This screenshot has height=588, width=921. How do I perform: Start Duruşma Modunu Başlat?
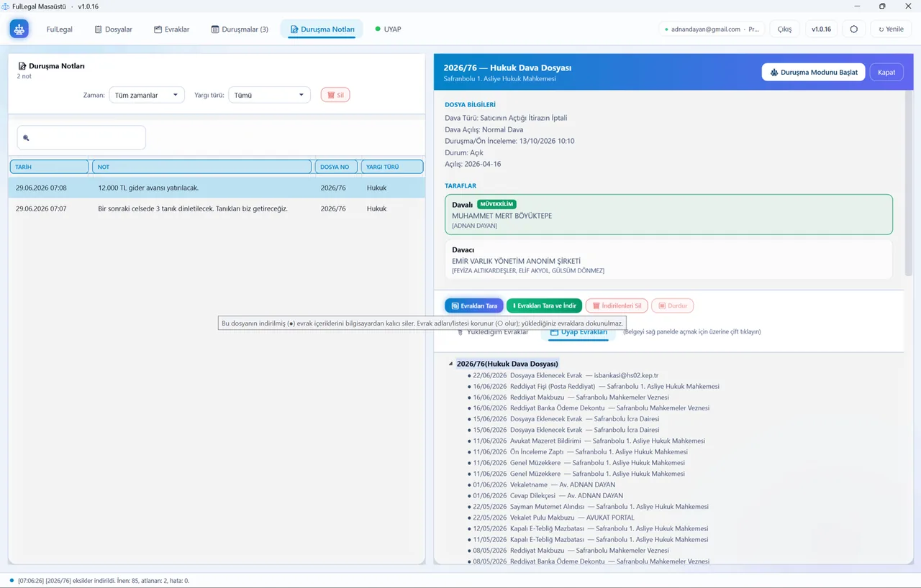point(813,72)
